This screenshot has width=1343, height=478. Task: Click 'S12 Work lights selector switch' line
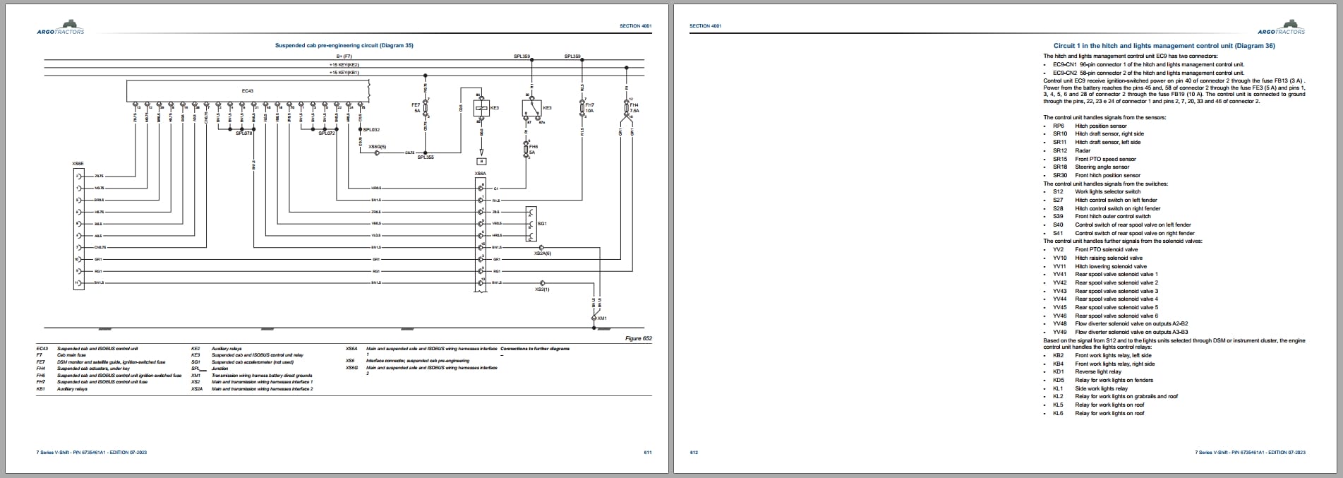tap(1097, 191)
